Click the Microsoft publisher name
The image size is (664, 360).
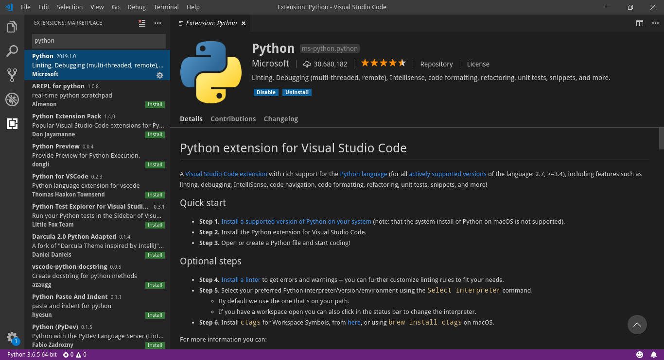pyautogui.click(x=270, y=64)
